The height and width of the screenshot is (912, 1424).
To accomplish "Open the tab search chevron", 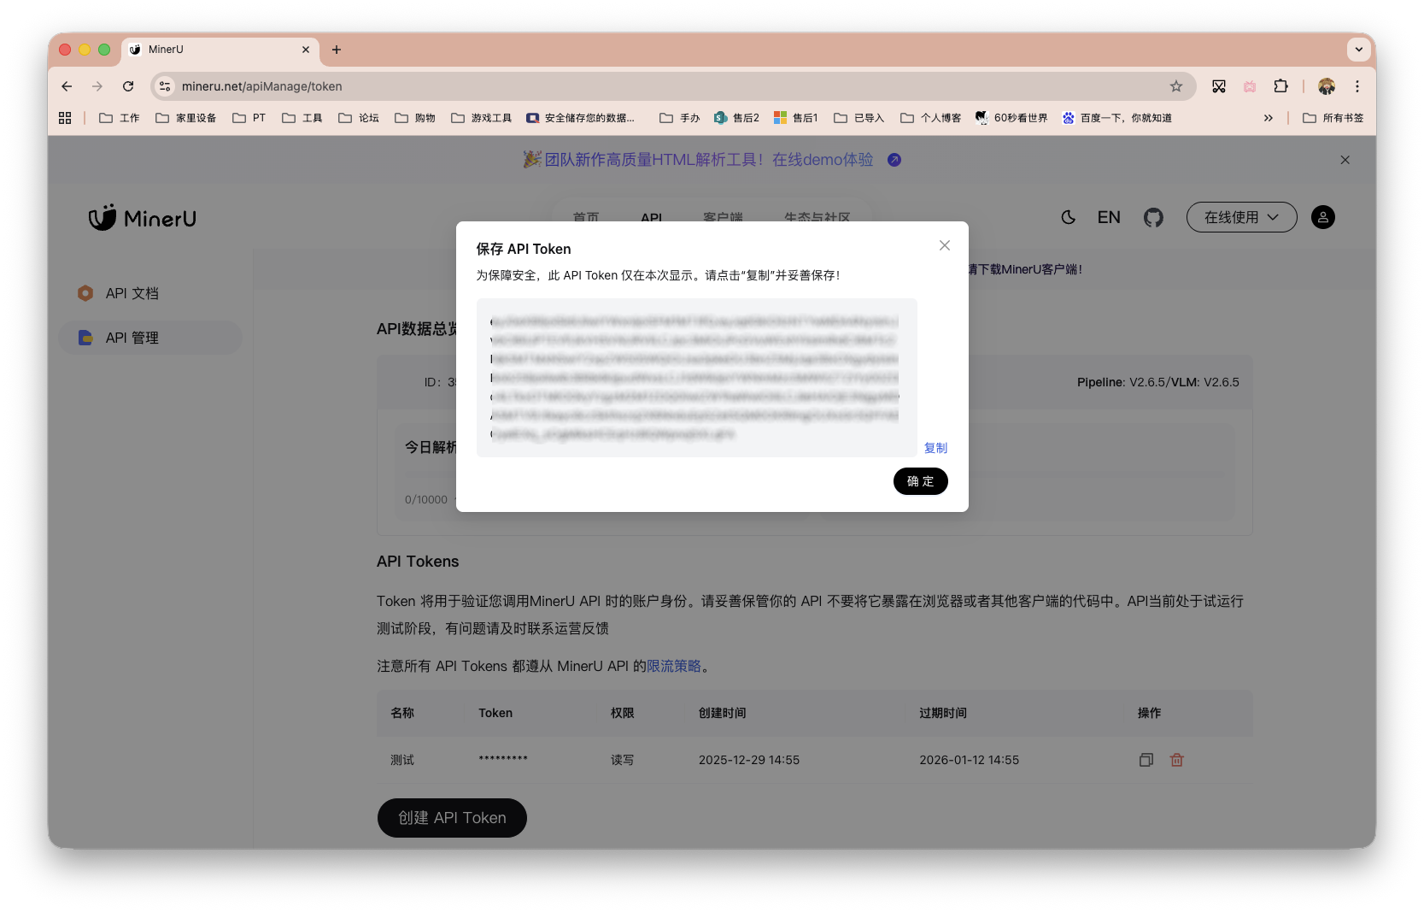I will (x=1358, y=50).
